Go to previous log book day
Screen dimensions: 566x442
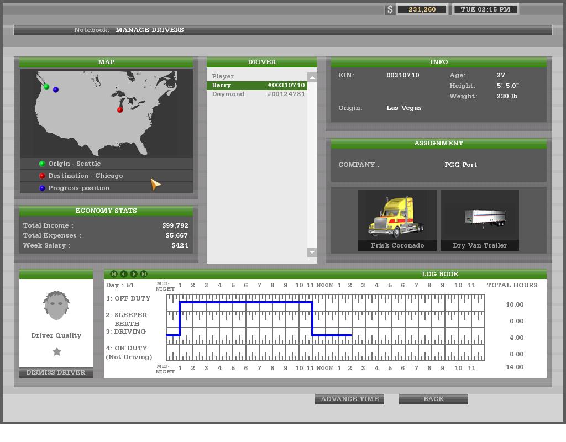(x=124, y=274)
